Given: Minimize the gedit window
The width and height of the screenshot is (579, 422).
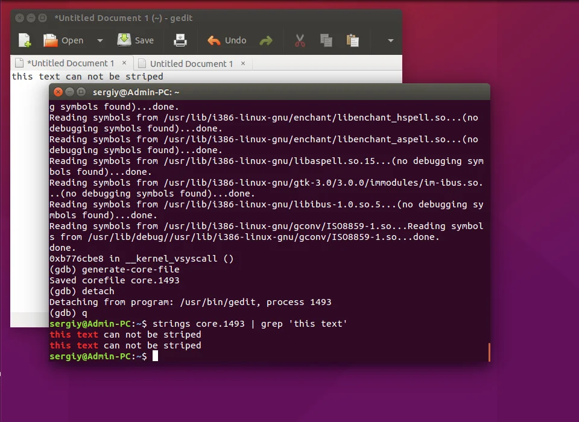Looking at the screenshot, I should (x=31, y=17).
